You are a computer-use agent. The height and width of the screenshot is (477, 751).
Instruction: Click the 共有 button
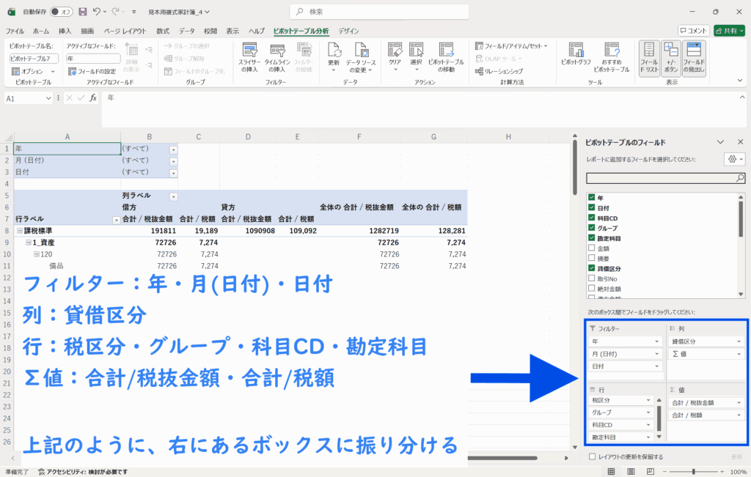click(729, 31)
